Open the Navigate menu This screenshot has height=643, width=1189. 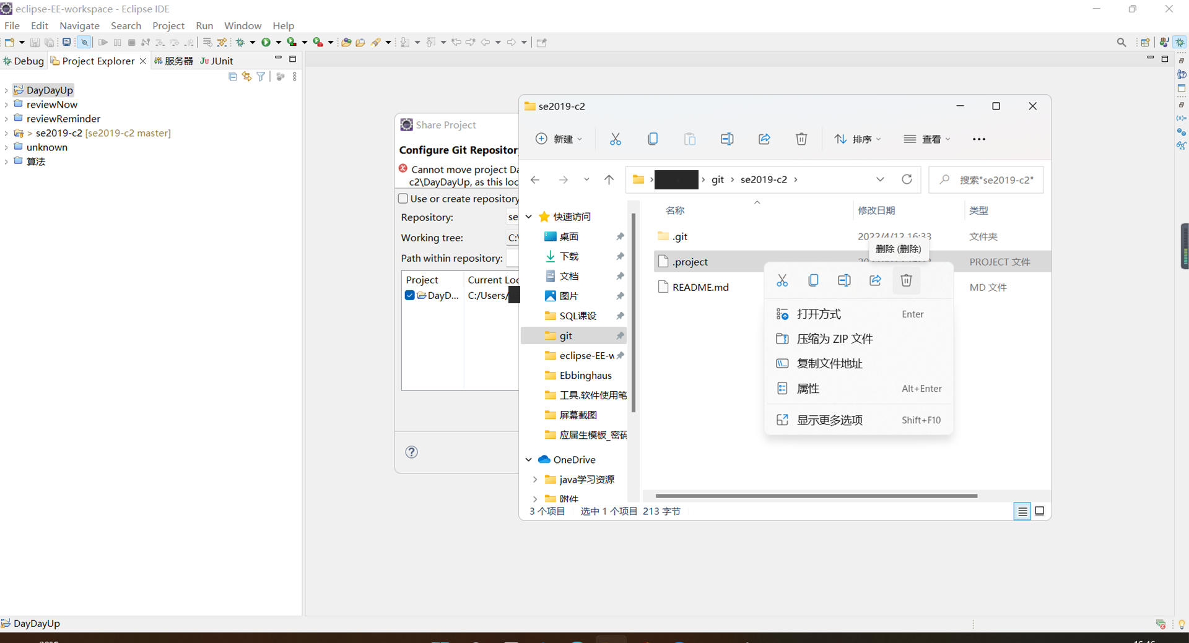tap(79, 25)
